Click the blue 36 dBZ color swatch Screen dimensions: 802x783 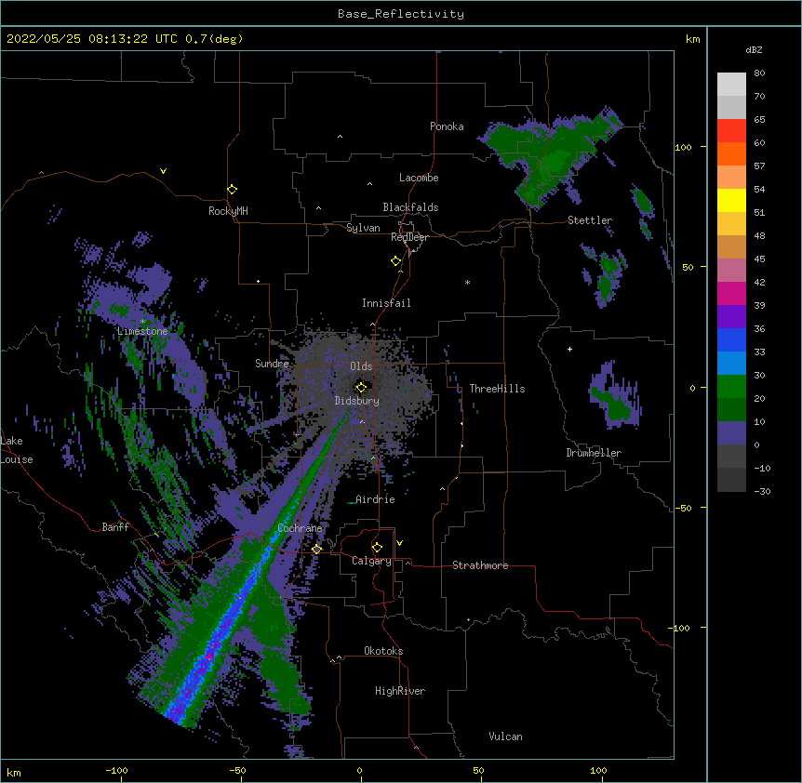pos(731,339)
